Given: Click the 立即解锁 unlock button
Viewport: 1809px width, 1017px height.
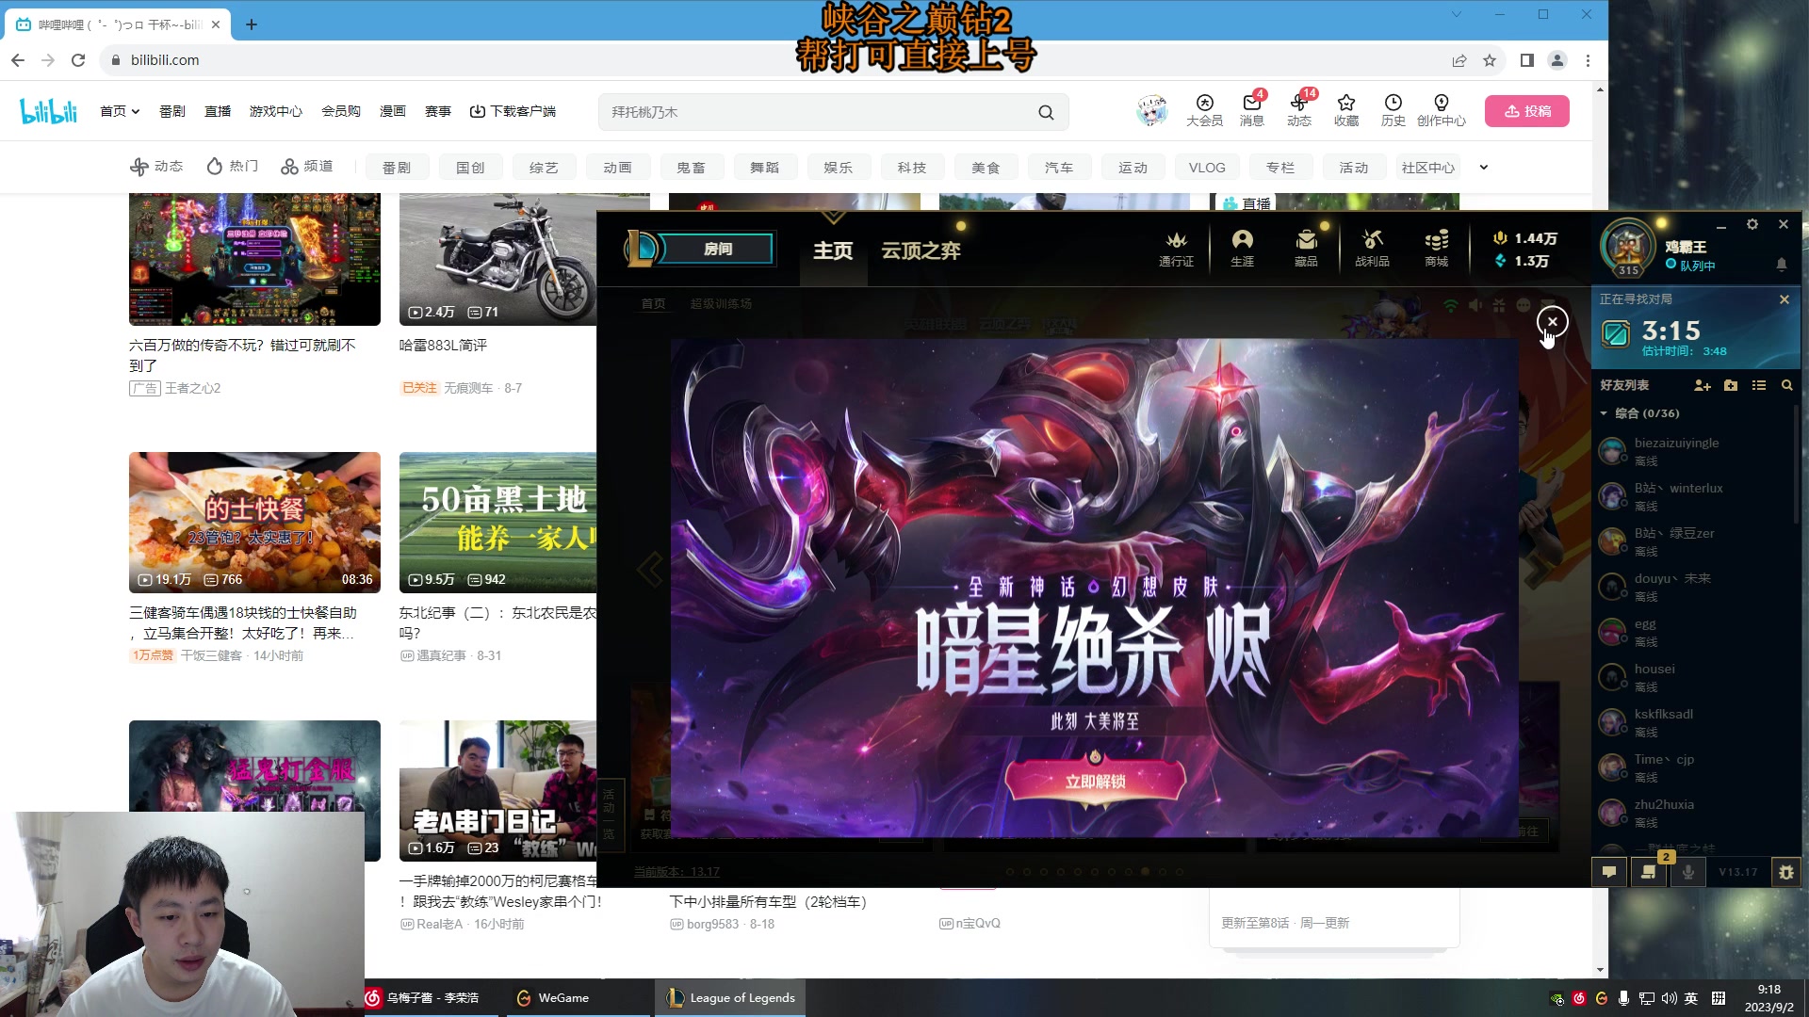Looking at the screenshot, I should (1095, 779).
